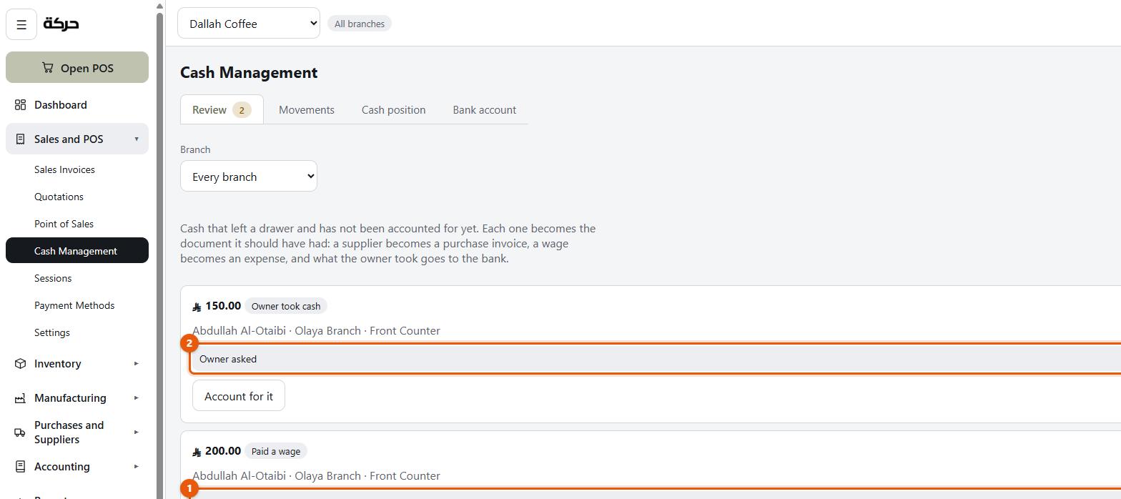Switch to the Bank account tab
This screenshot has height=499, width=1121.
click(x=484, y=109)
